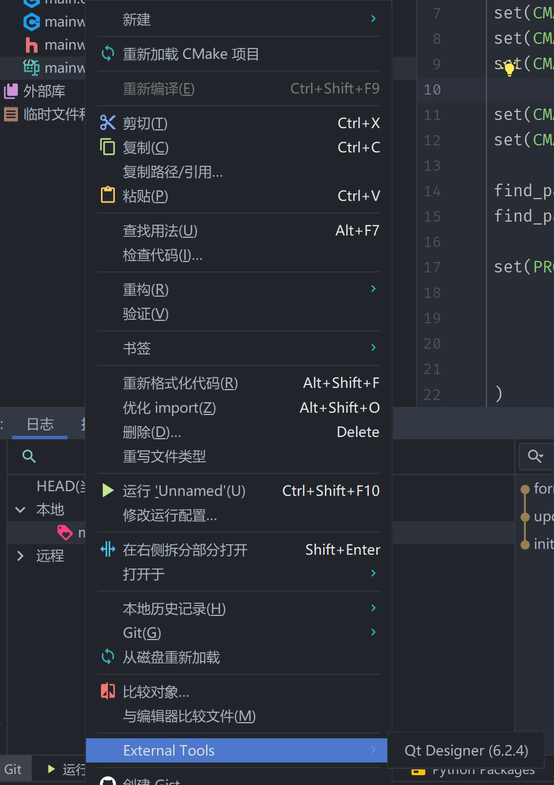Click the split icon for 在右侧拆分部分打开
The width and height of the screenshot is (554, 785).
pos(107,549)
